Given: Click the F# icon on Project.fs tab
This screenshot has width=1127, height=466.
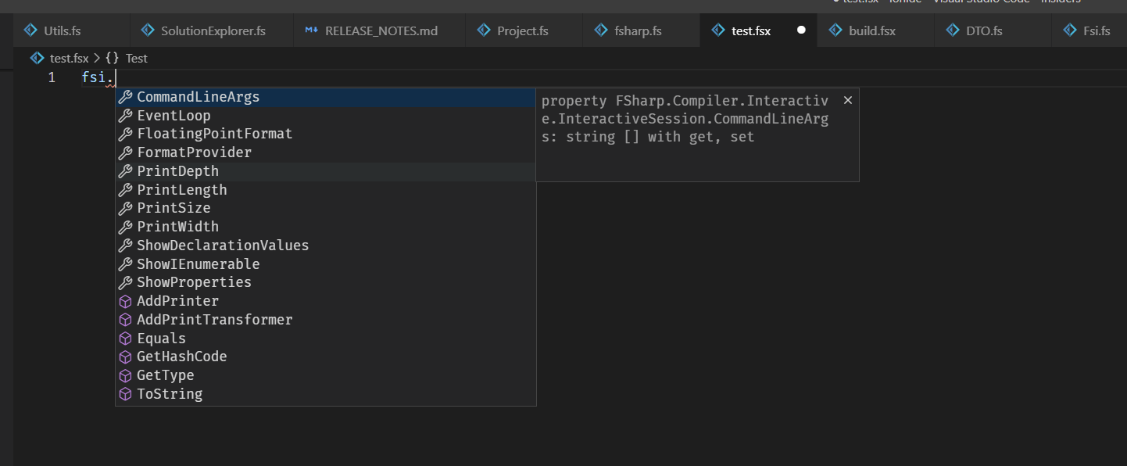Looking at the screenshot, I should [x=484, y=30].
